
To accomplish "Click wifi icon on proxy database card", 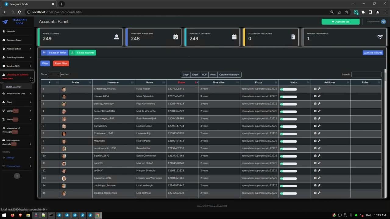I will pyautogui.click(x=380, y=37).
